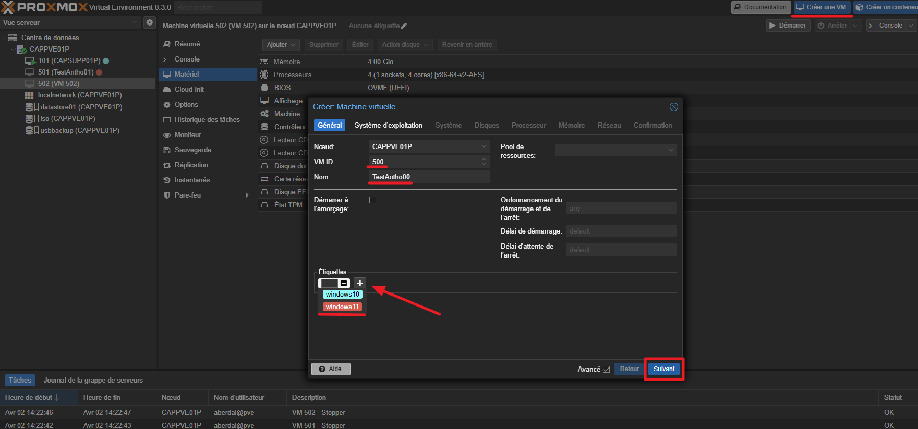Switch to the Général tab

[330, 126]
